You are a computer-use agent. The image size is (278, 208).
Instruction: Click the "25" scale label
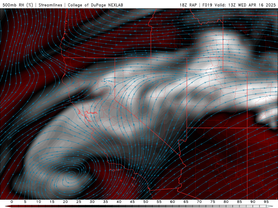tap(79, 202)
